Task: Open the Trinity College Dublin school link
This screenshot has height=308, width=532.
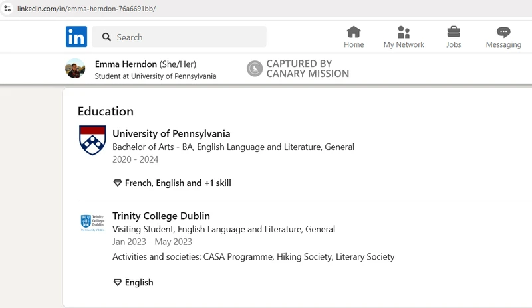Action: coord(161,216)
